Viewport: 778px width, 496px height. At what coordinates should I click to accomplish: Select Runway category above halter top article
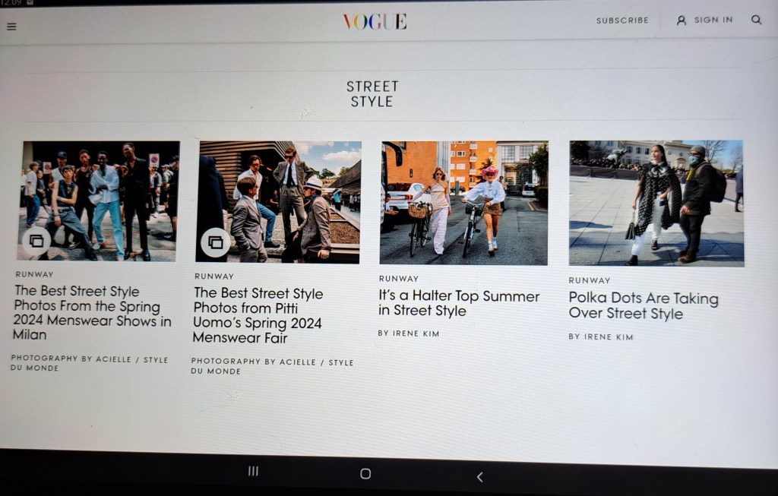tap(398, 279)
